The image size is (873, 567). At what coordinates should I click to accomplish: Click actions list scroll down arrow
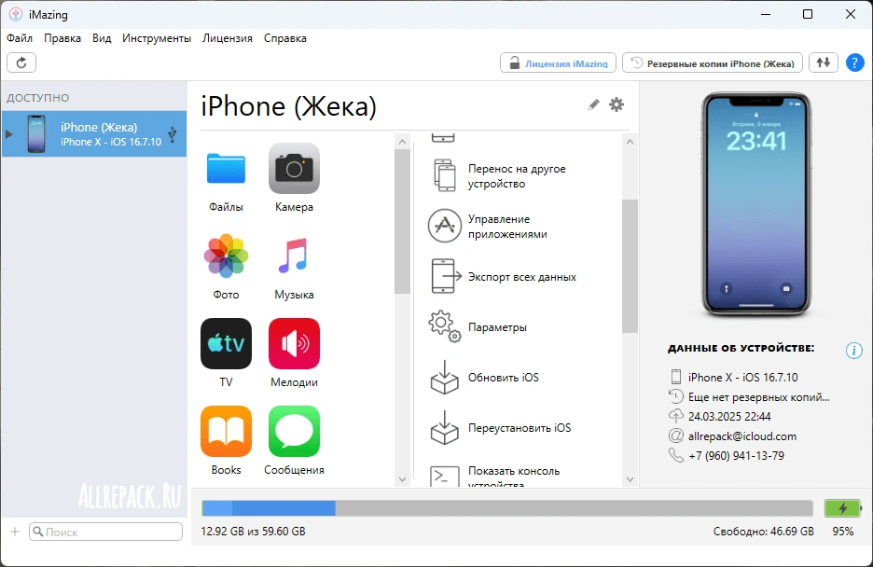pos(630,479)
